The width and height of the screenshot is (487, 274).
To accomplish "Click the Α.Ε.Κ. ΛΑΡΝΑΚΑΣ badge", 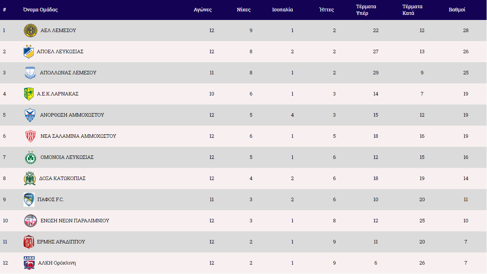I will 29,94.
